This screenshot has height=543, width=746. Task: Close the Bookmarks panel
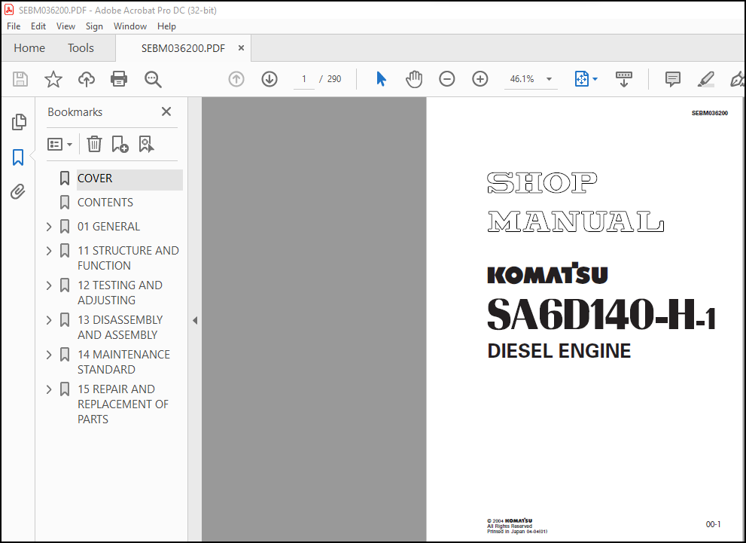coord(166,111)
